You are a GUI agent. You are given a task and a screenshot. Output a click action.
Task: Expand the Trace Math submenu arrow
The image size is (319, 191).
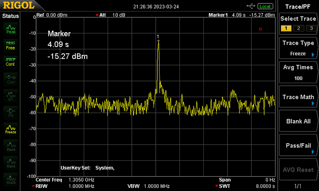tap(313, 103)
